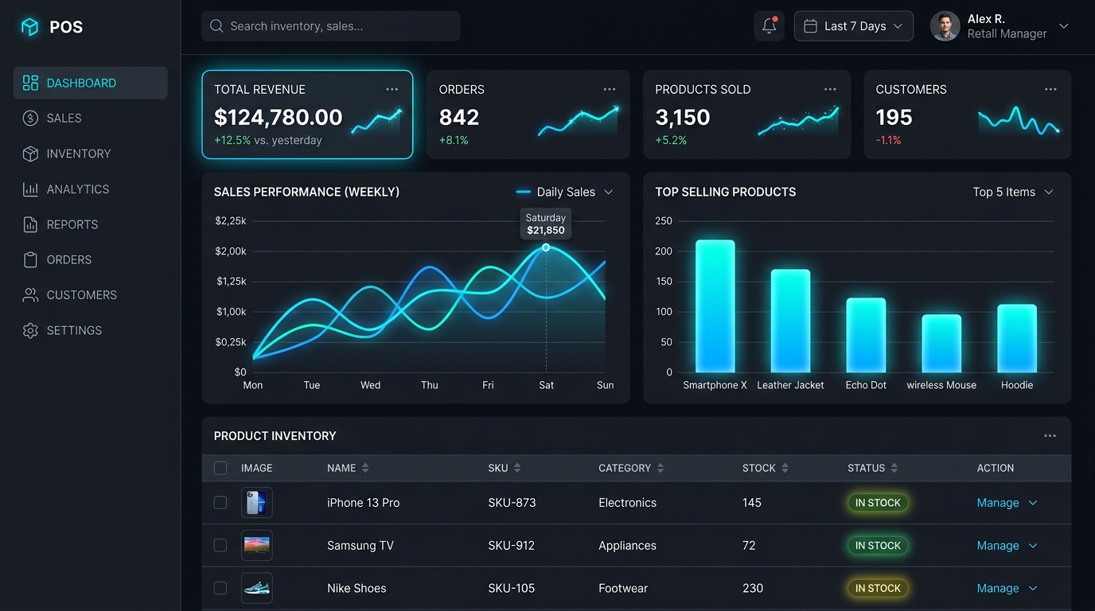Open the Reports menu item
This screenshot has width=1095, height=611.
(90, 224)
